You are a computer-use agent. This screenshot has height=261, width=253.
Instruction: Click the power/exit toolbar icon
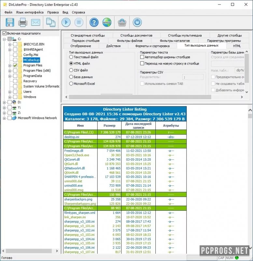137,22
